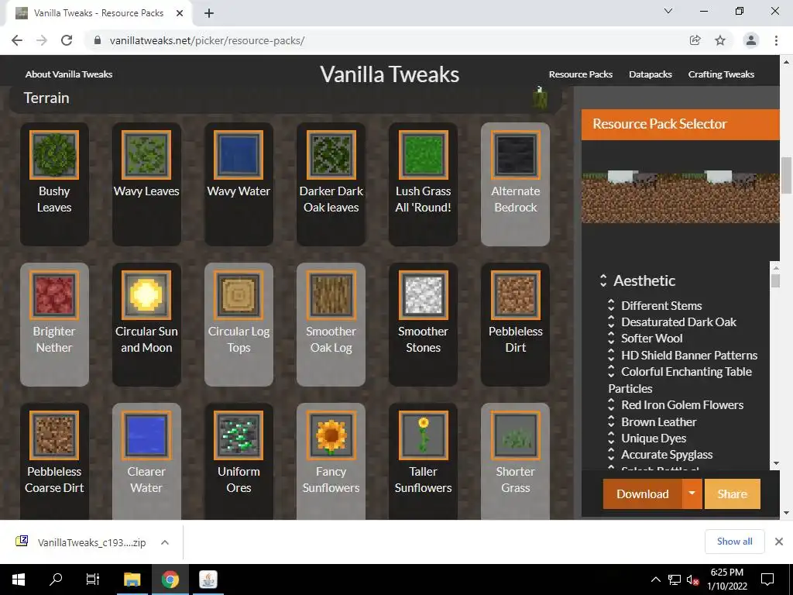Click the Brighter Nether block icon
The height and width of the screenshot is (595, 793).
[x=54, y=295]
